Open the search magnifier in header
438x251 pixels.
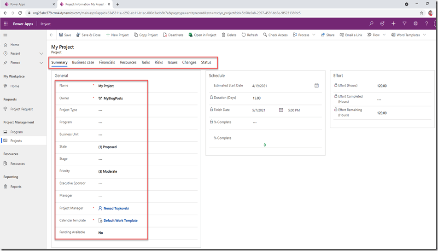[x=371, y=23]
